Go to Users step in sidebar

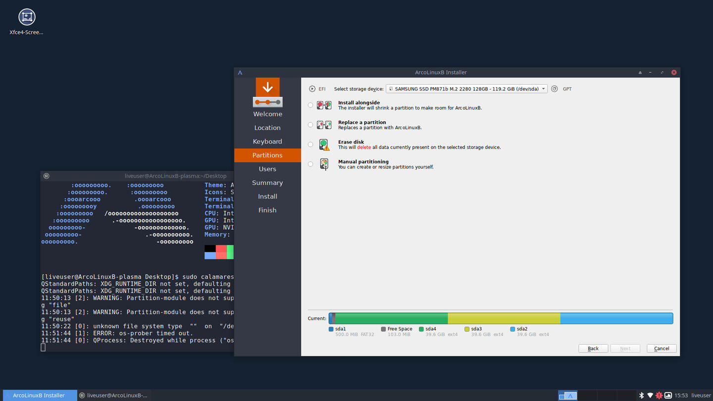[x=267, y=169]
